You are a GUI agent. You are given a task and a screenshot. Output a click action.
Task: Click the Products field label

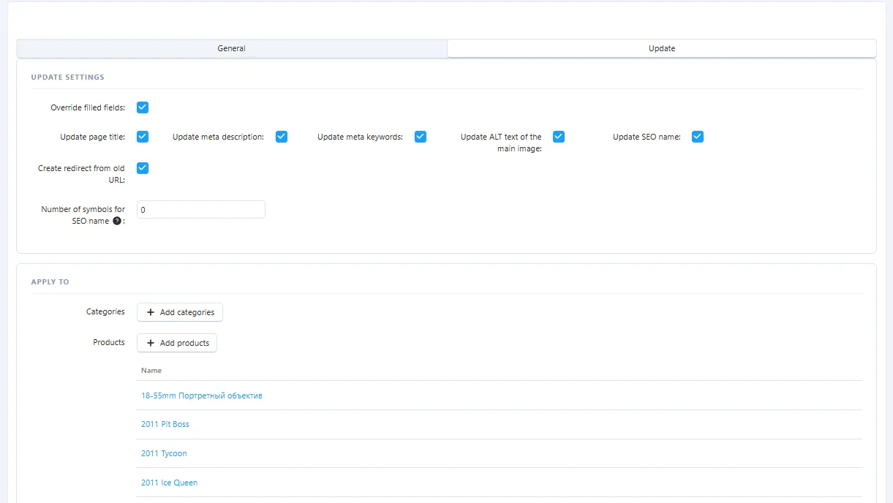tap(109, 342)
